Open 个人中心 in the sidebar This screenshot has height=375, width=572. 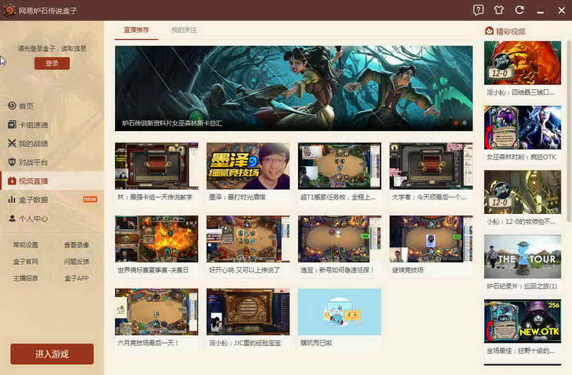click(51, 218)
